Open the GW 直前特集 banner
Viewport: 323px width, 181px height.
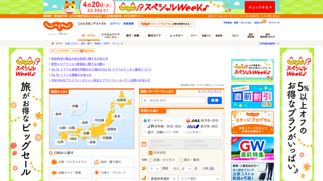pyautogui.click(x=252, y=148)
